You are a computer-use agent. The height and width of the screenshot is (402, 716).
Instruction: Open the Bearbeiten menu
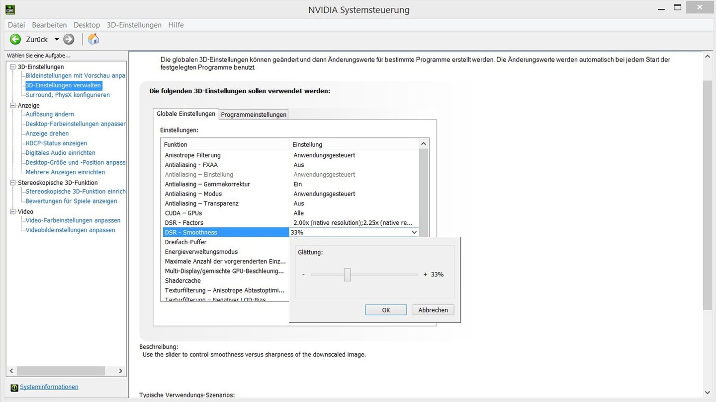click(49, 25)
